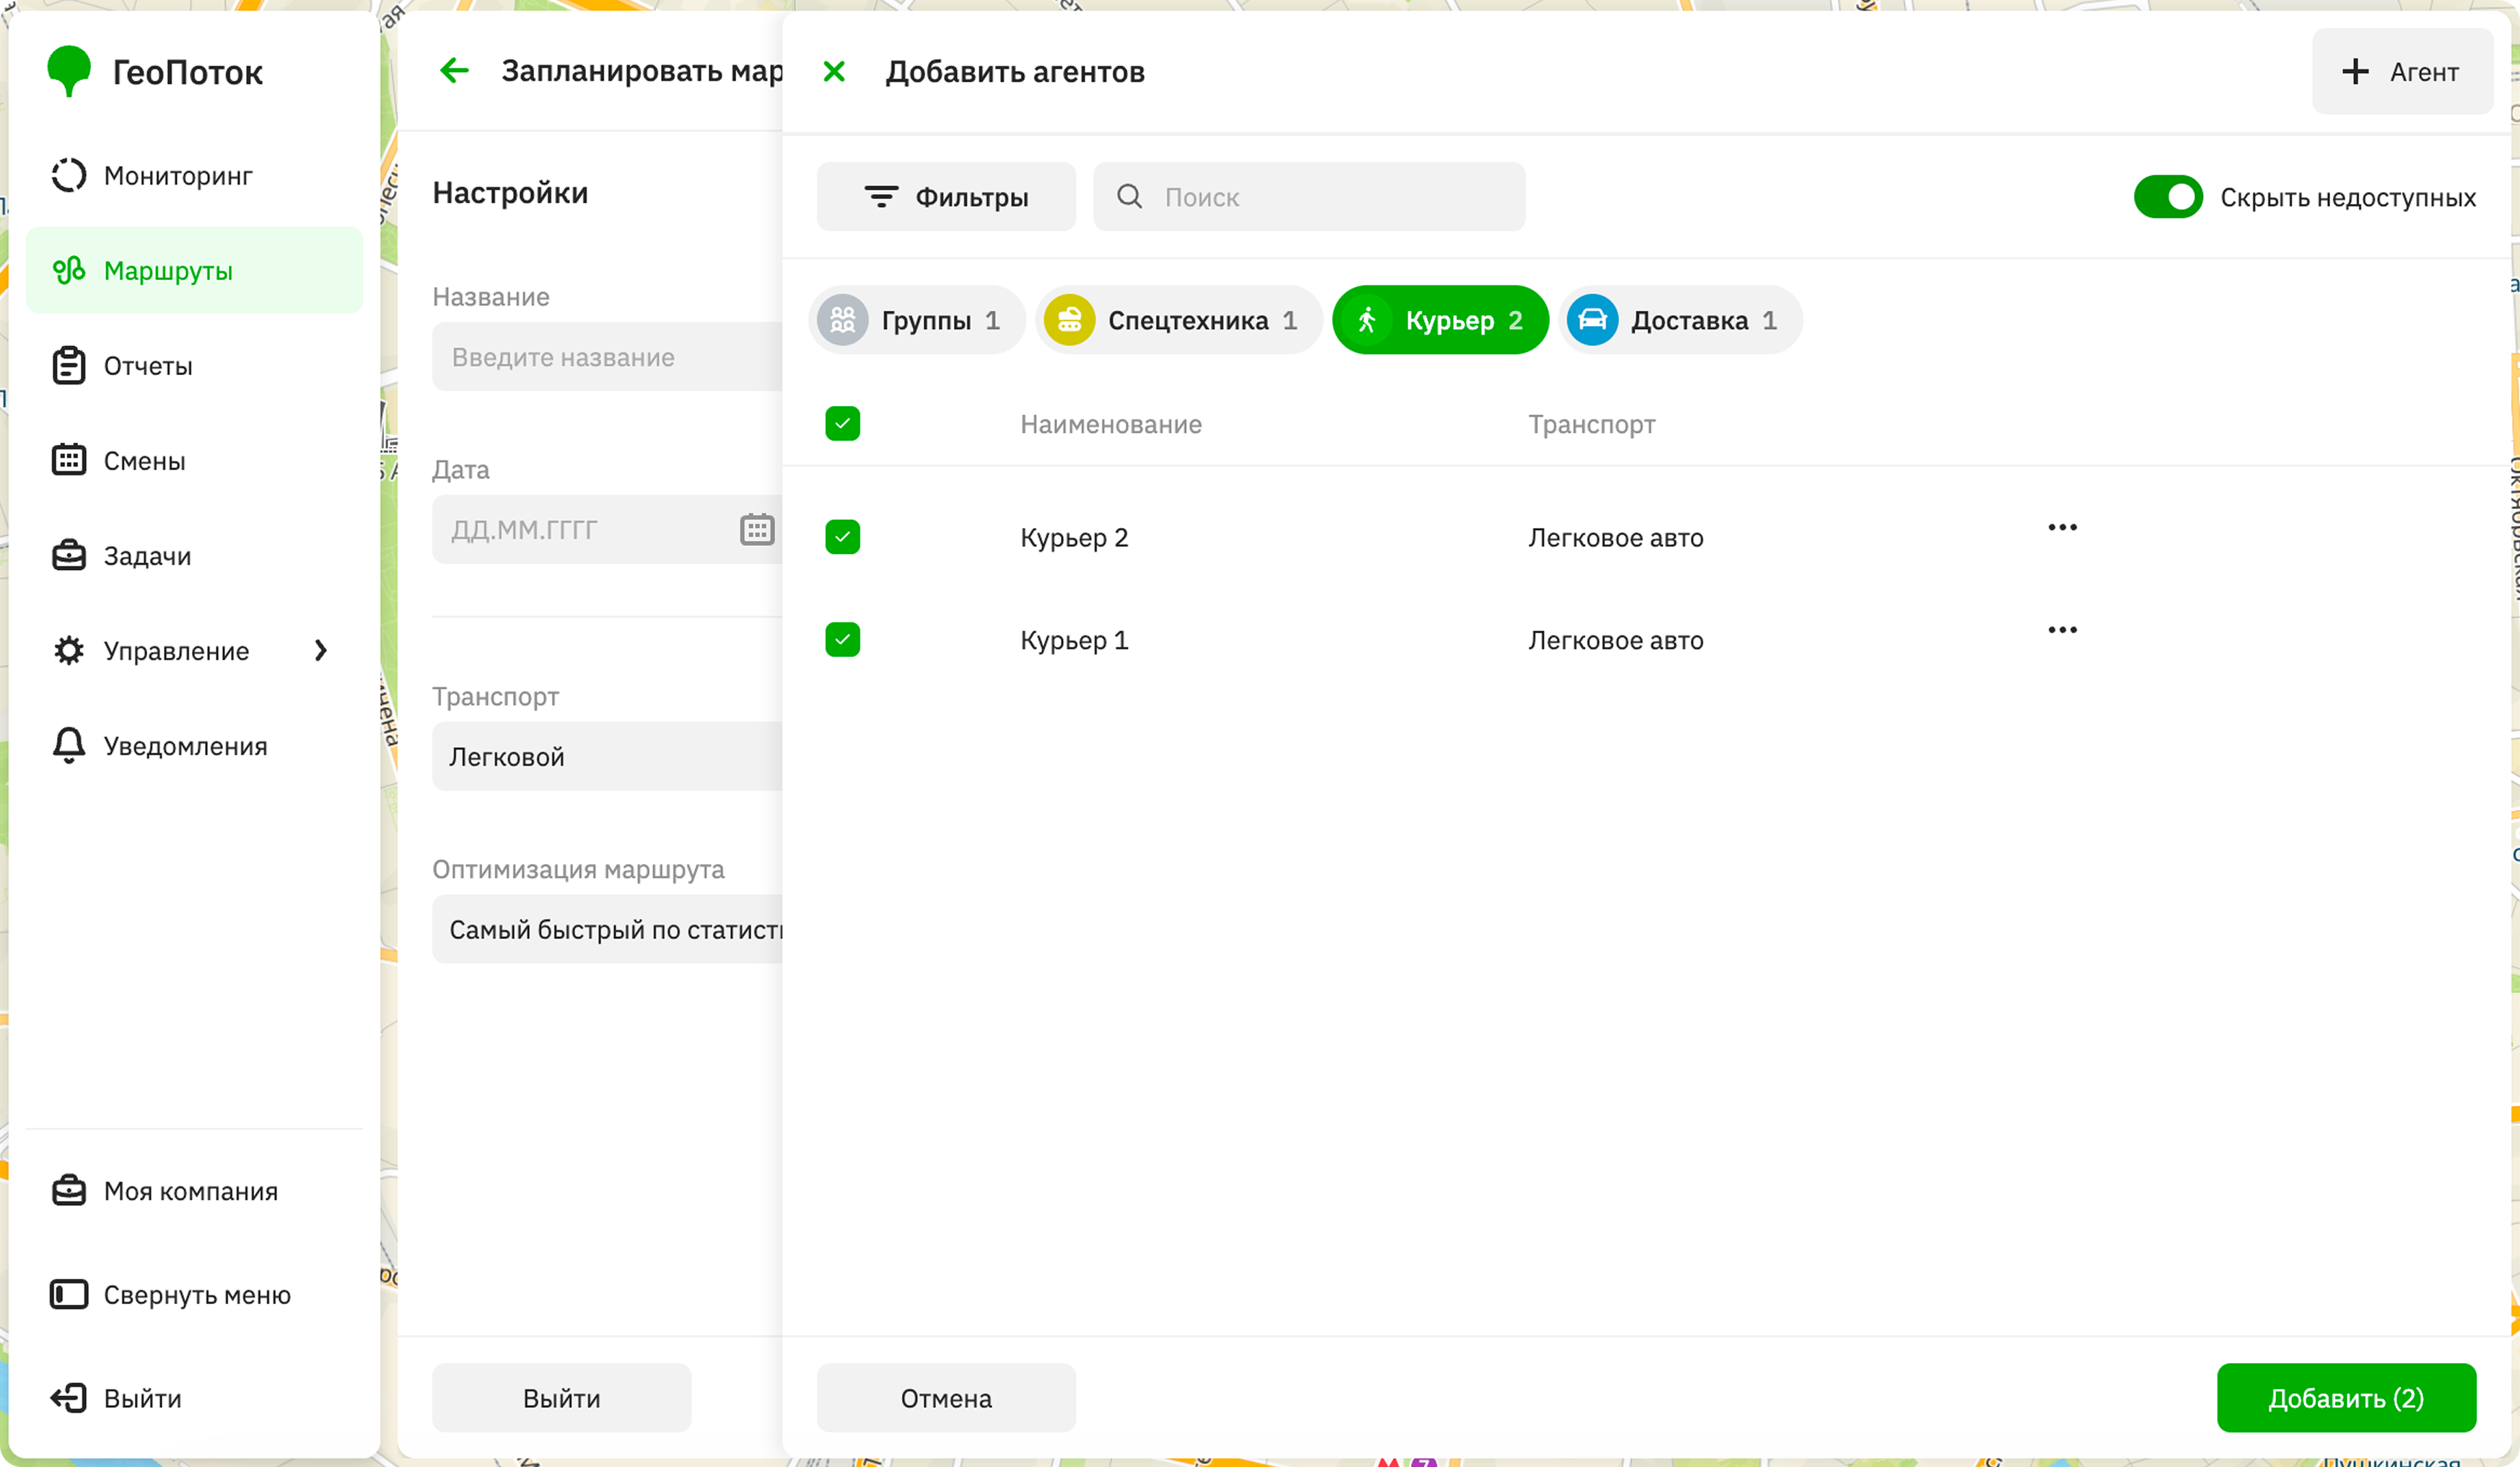The width and height of the screenshot is (2520, 1467).
Task: Open Отчеты from the sidebar
Action: 194,366
